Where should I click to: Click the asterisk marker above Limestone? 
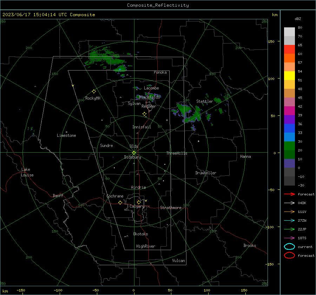coord(66,132)
